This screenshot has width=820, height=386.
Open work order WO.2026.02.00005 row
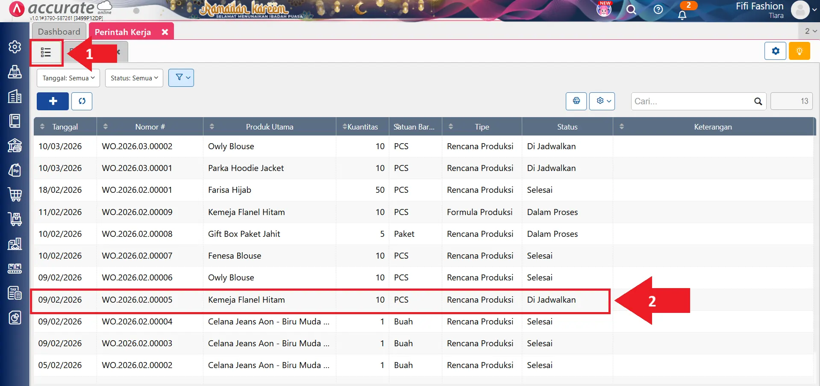[137, 300]
